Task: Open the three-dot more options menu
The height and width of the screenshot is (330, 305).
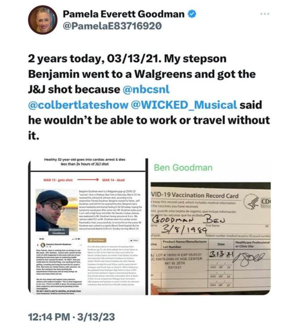Action: click(265, 14)
